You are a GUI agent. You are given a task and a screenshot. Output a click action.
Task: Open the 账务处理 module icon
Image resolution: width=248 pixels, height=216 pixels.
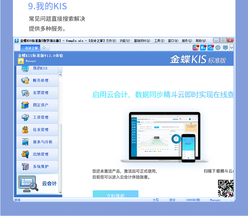click(25, 80)
